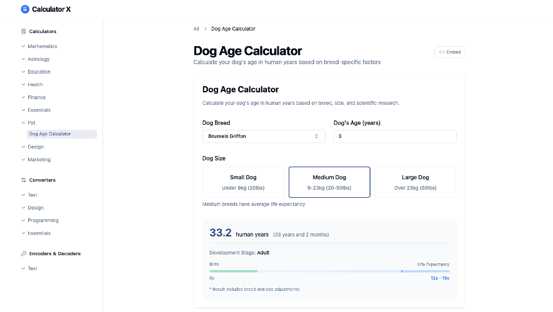
Task: Click the life stage progress bar
Action: coord(329,271)
